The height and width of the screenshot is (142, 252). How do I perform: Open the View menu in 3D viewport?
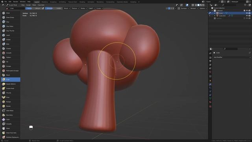(x=23, y=5)
